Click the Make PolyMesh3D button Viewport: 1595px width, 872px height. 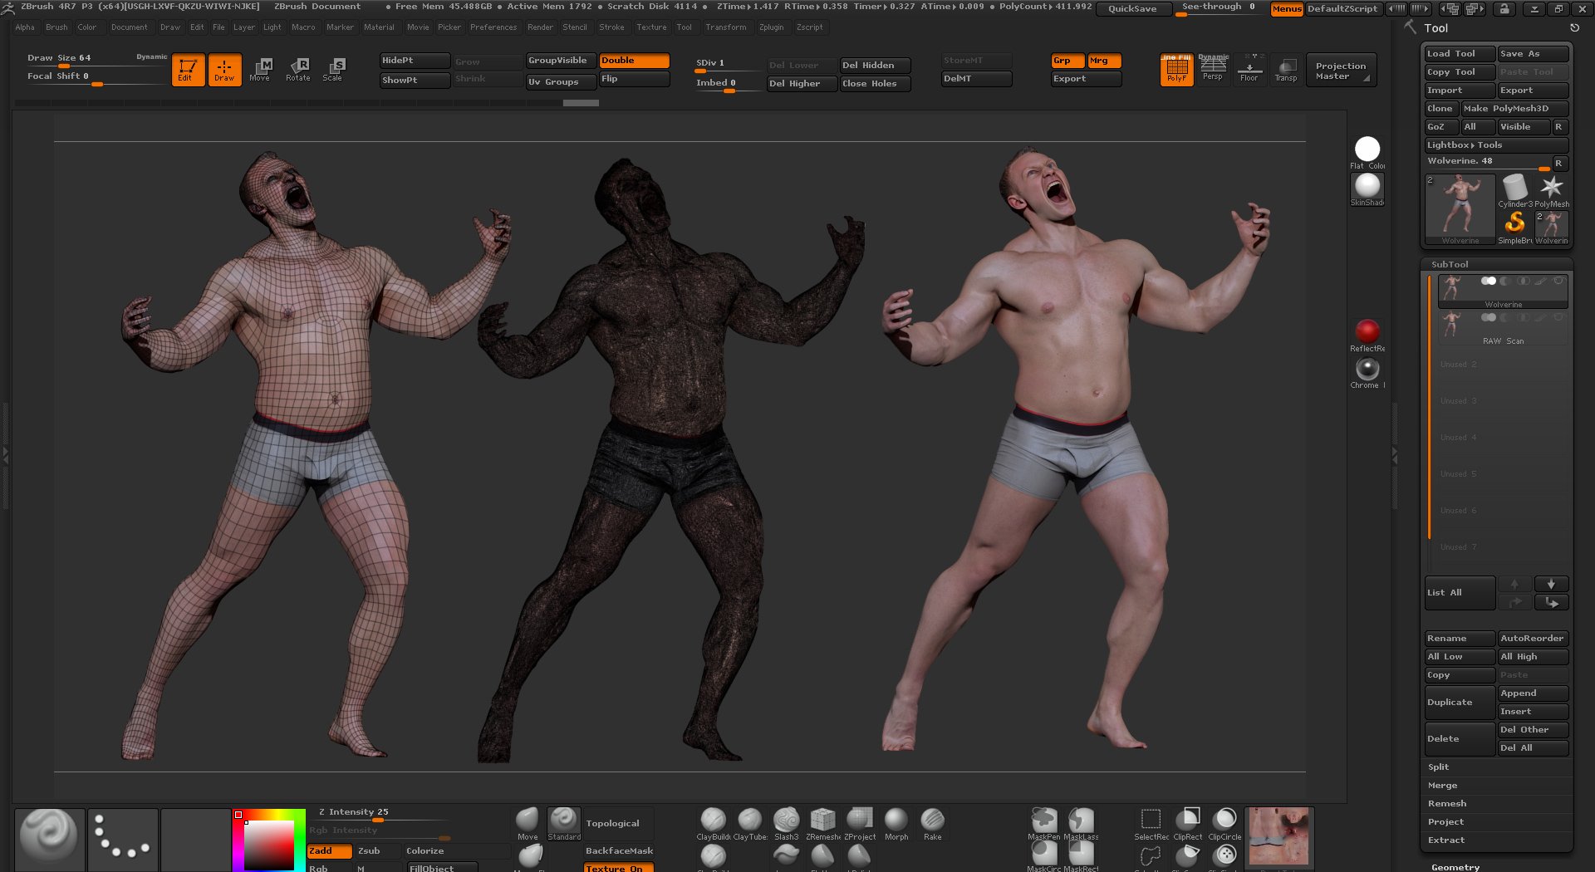click(1515, 109)
